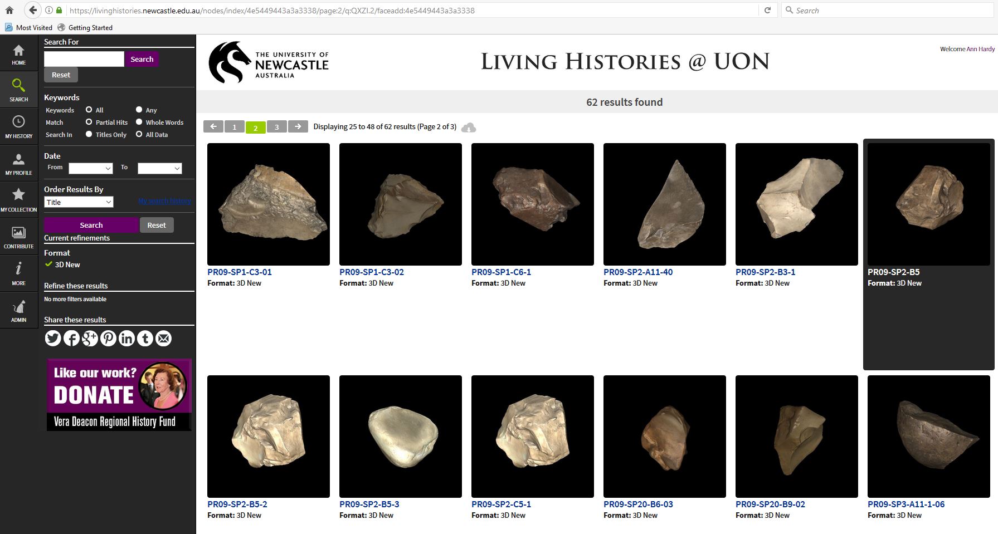The image size is (998, 534).
Task: Go to results page 3
Action: click(x=276, y=127)
